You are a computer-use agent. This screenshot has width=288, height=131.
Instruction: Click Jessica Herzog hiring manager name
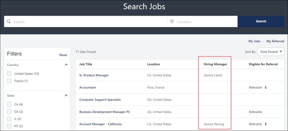[213, 124]
